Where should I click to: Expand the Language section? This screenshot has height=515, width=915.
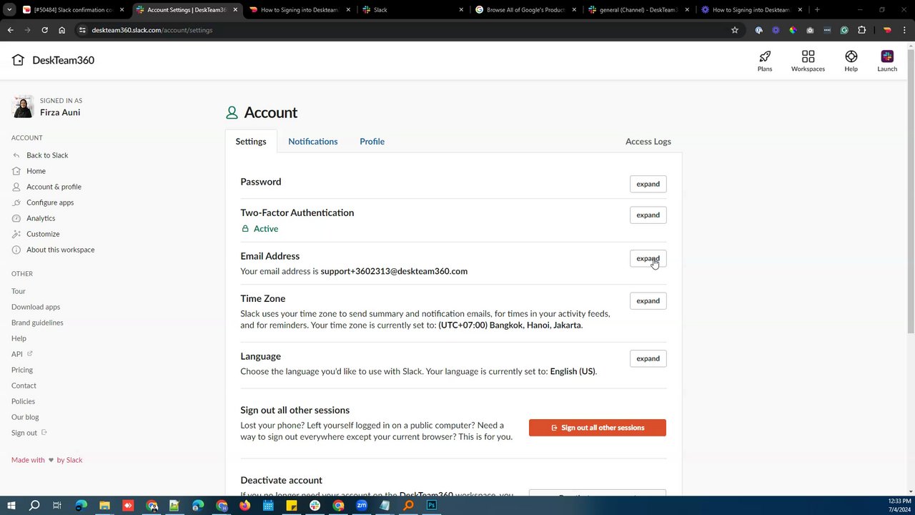(648, 358)
